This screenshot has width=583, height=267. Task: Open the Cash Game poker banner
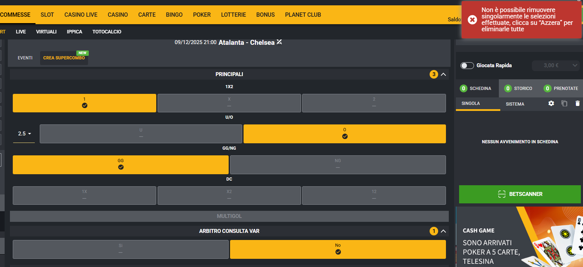click(519, 237)
